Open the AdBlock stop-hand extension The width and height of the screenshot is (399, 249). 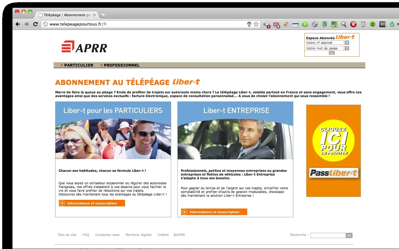click(353, 24)
